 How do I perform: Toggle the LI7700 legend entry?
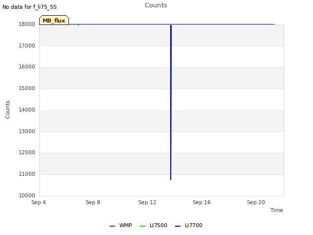189,225
